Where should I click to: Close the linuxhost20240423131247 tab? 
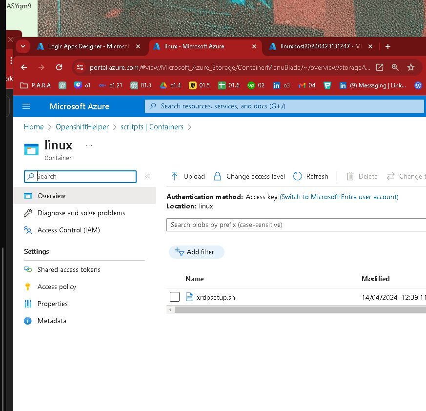tap(370, 46)
